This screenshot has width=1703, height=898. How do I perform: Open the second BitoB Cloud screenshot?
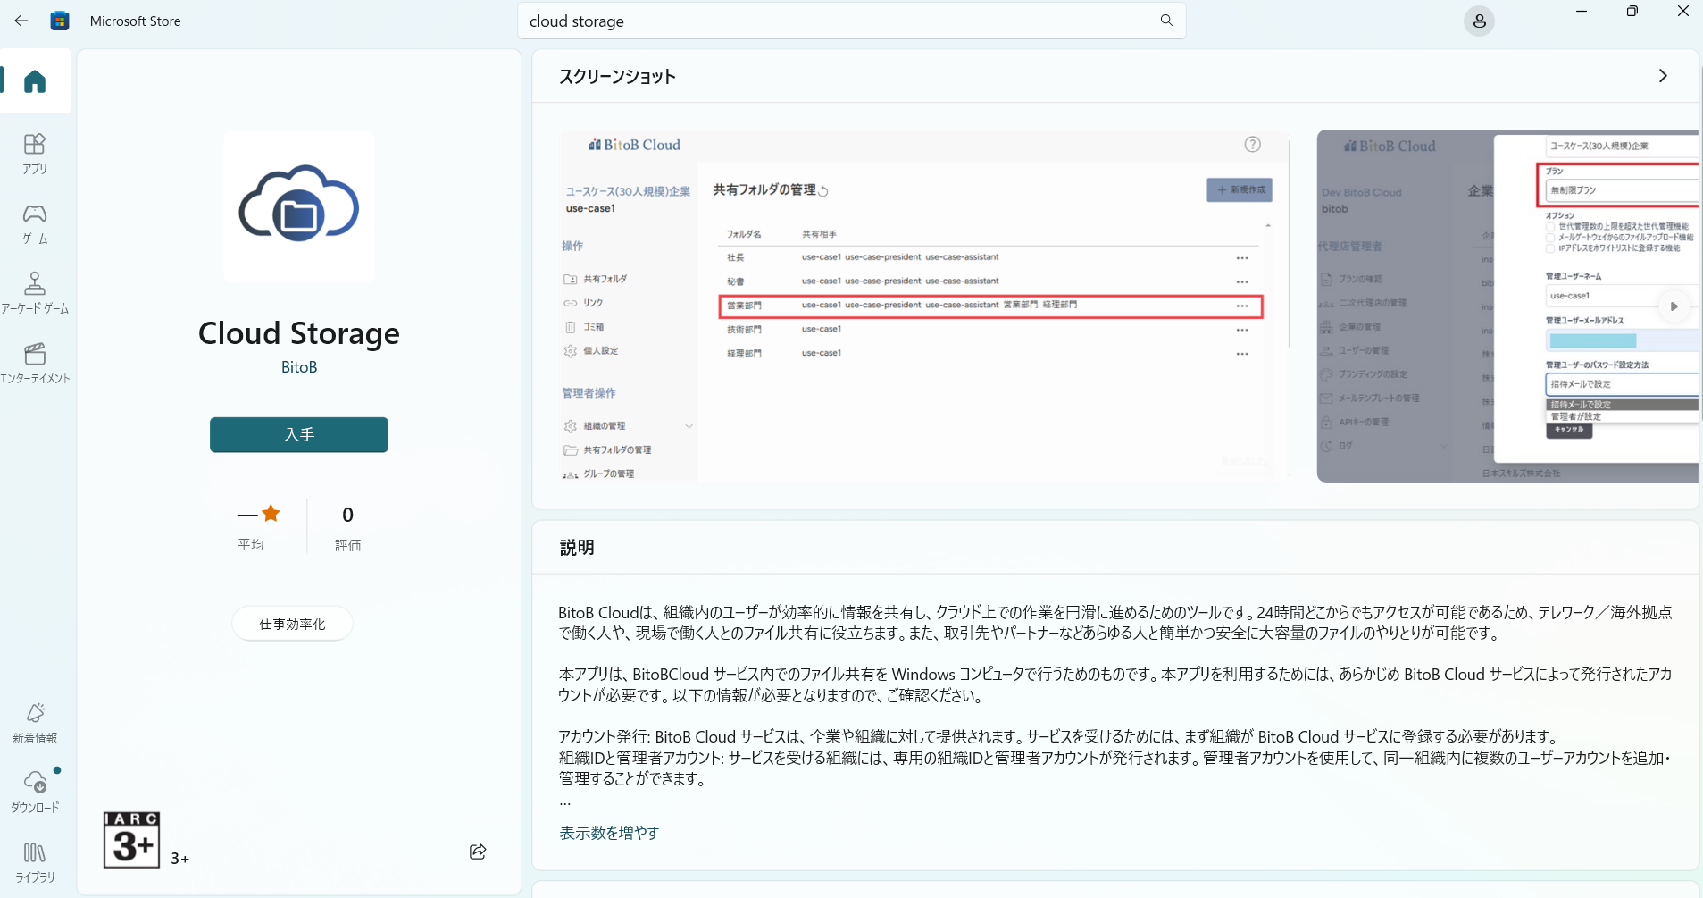(1507, 306)
